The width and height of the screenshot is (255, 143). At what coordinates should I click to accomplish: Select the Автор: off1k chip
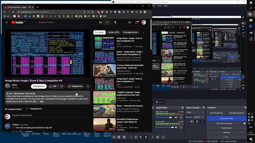(x=114, y=33)
